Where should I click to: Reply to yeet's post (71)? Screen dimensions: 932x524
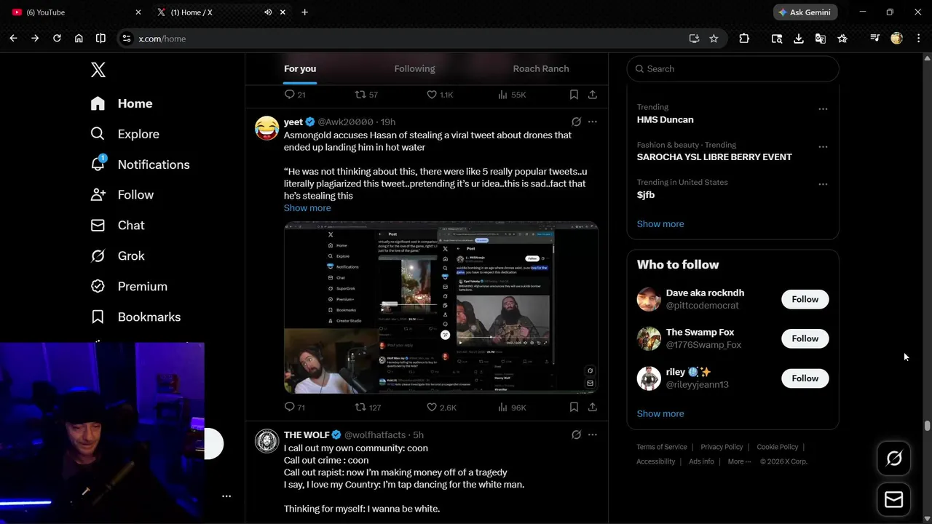[x=294, y=408]
